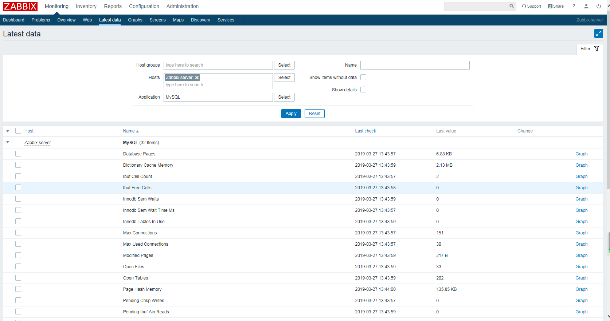
Task: Enable Show items without data
Action: click(363, 77)
